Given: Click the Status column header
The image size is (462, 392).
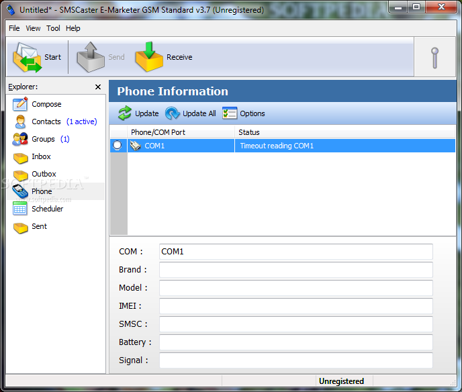Looking at the screenshot, I should (345, 132).
